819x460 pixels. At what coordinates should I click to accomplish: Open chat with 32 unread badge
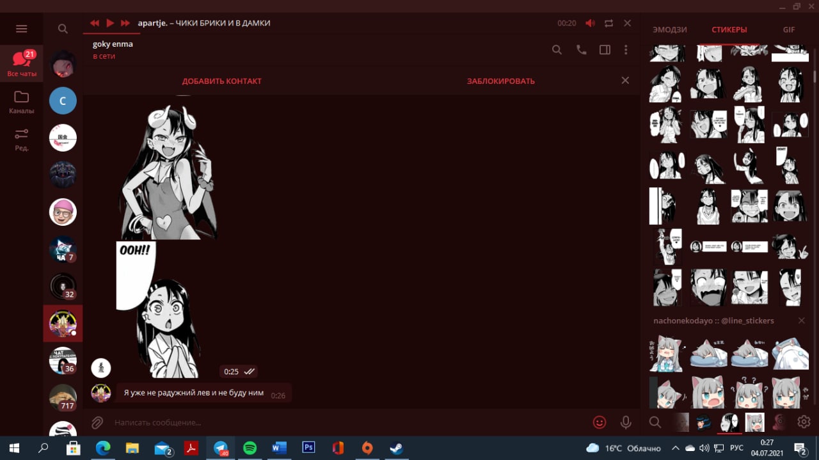pyautogui.click(x=63, y=287)
